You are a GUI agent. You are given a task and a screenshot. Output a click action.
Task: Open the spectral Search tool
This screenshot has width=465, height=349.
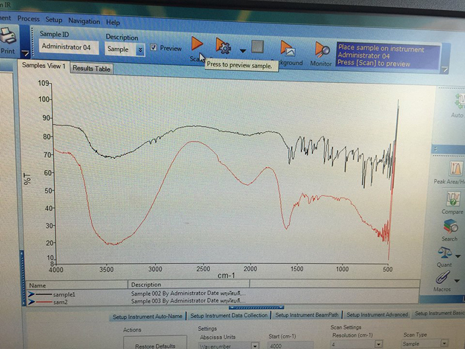(x=450, y=227)
